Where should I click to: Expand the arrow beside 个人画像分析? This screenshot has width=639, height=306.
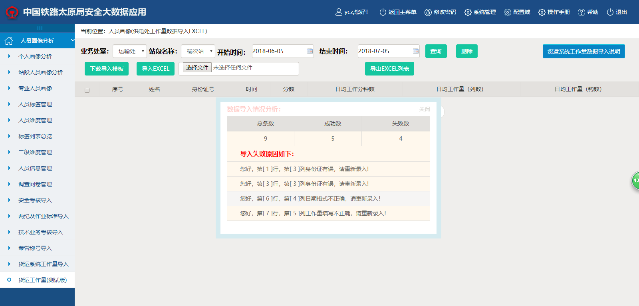pos(9,56)
